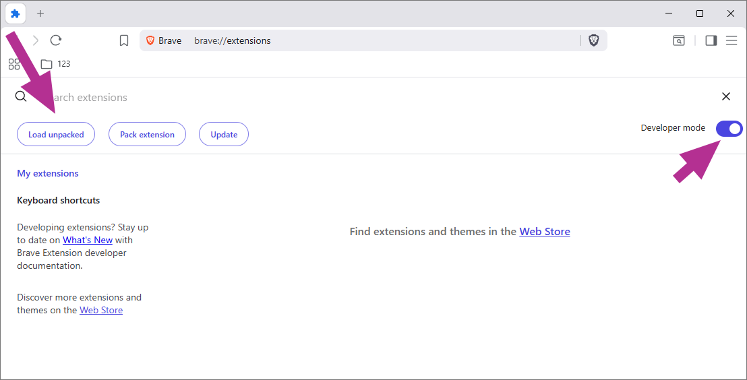Click the Load unpacked button

tap(56, 134)
